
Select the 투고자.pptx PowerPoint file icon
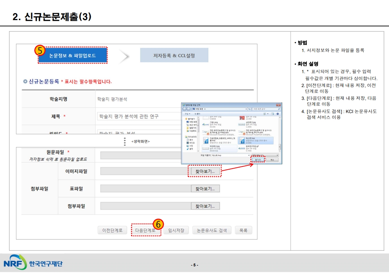[x=242, y=133]
